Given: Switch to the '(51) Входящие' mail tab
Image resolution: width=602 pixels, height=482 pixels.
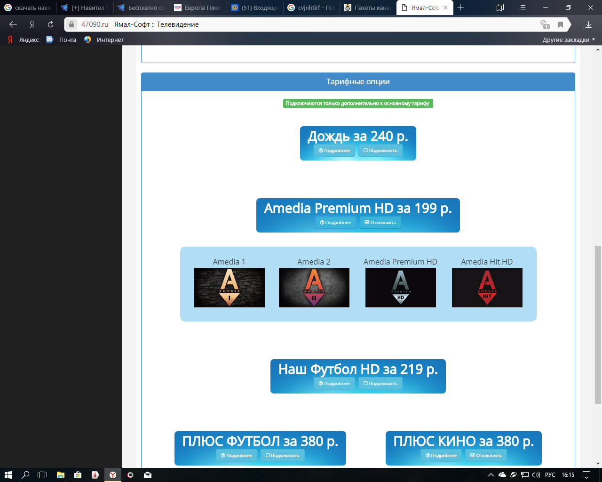Looking at the screenshot, I should click(254, 8).
